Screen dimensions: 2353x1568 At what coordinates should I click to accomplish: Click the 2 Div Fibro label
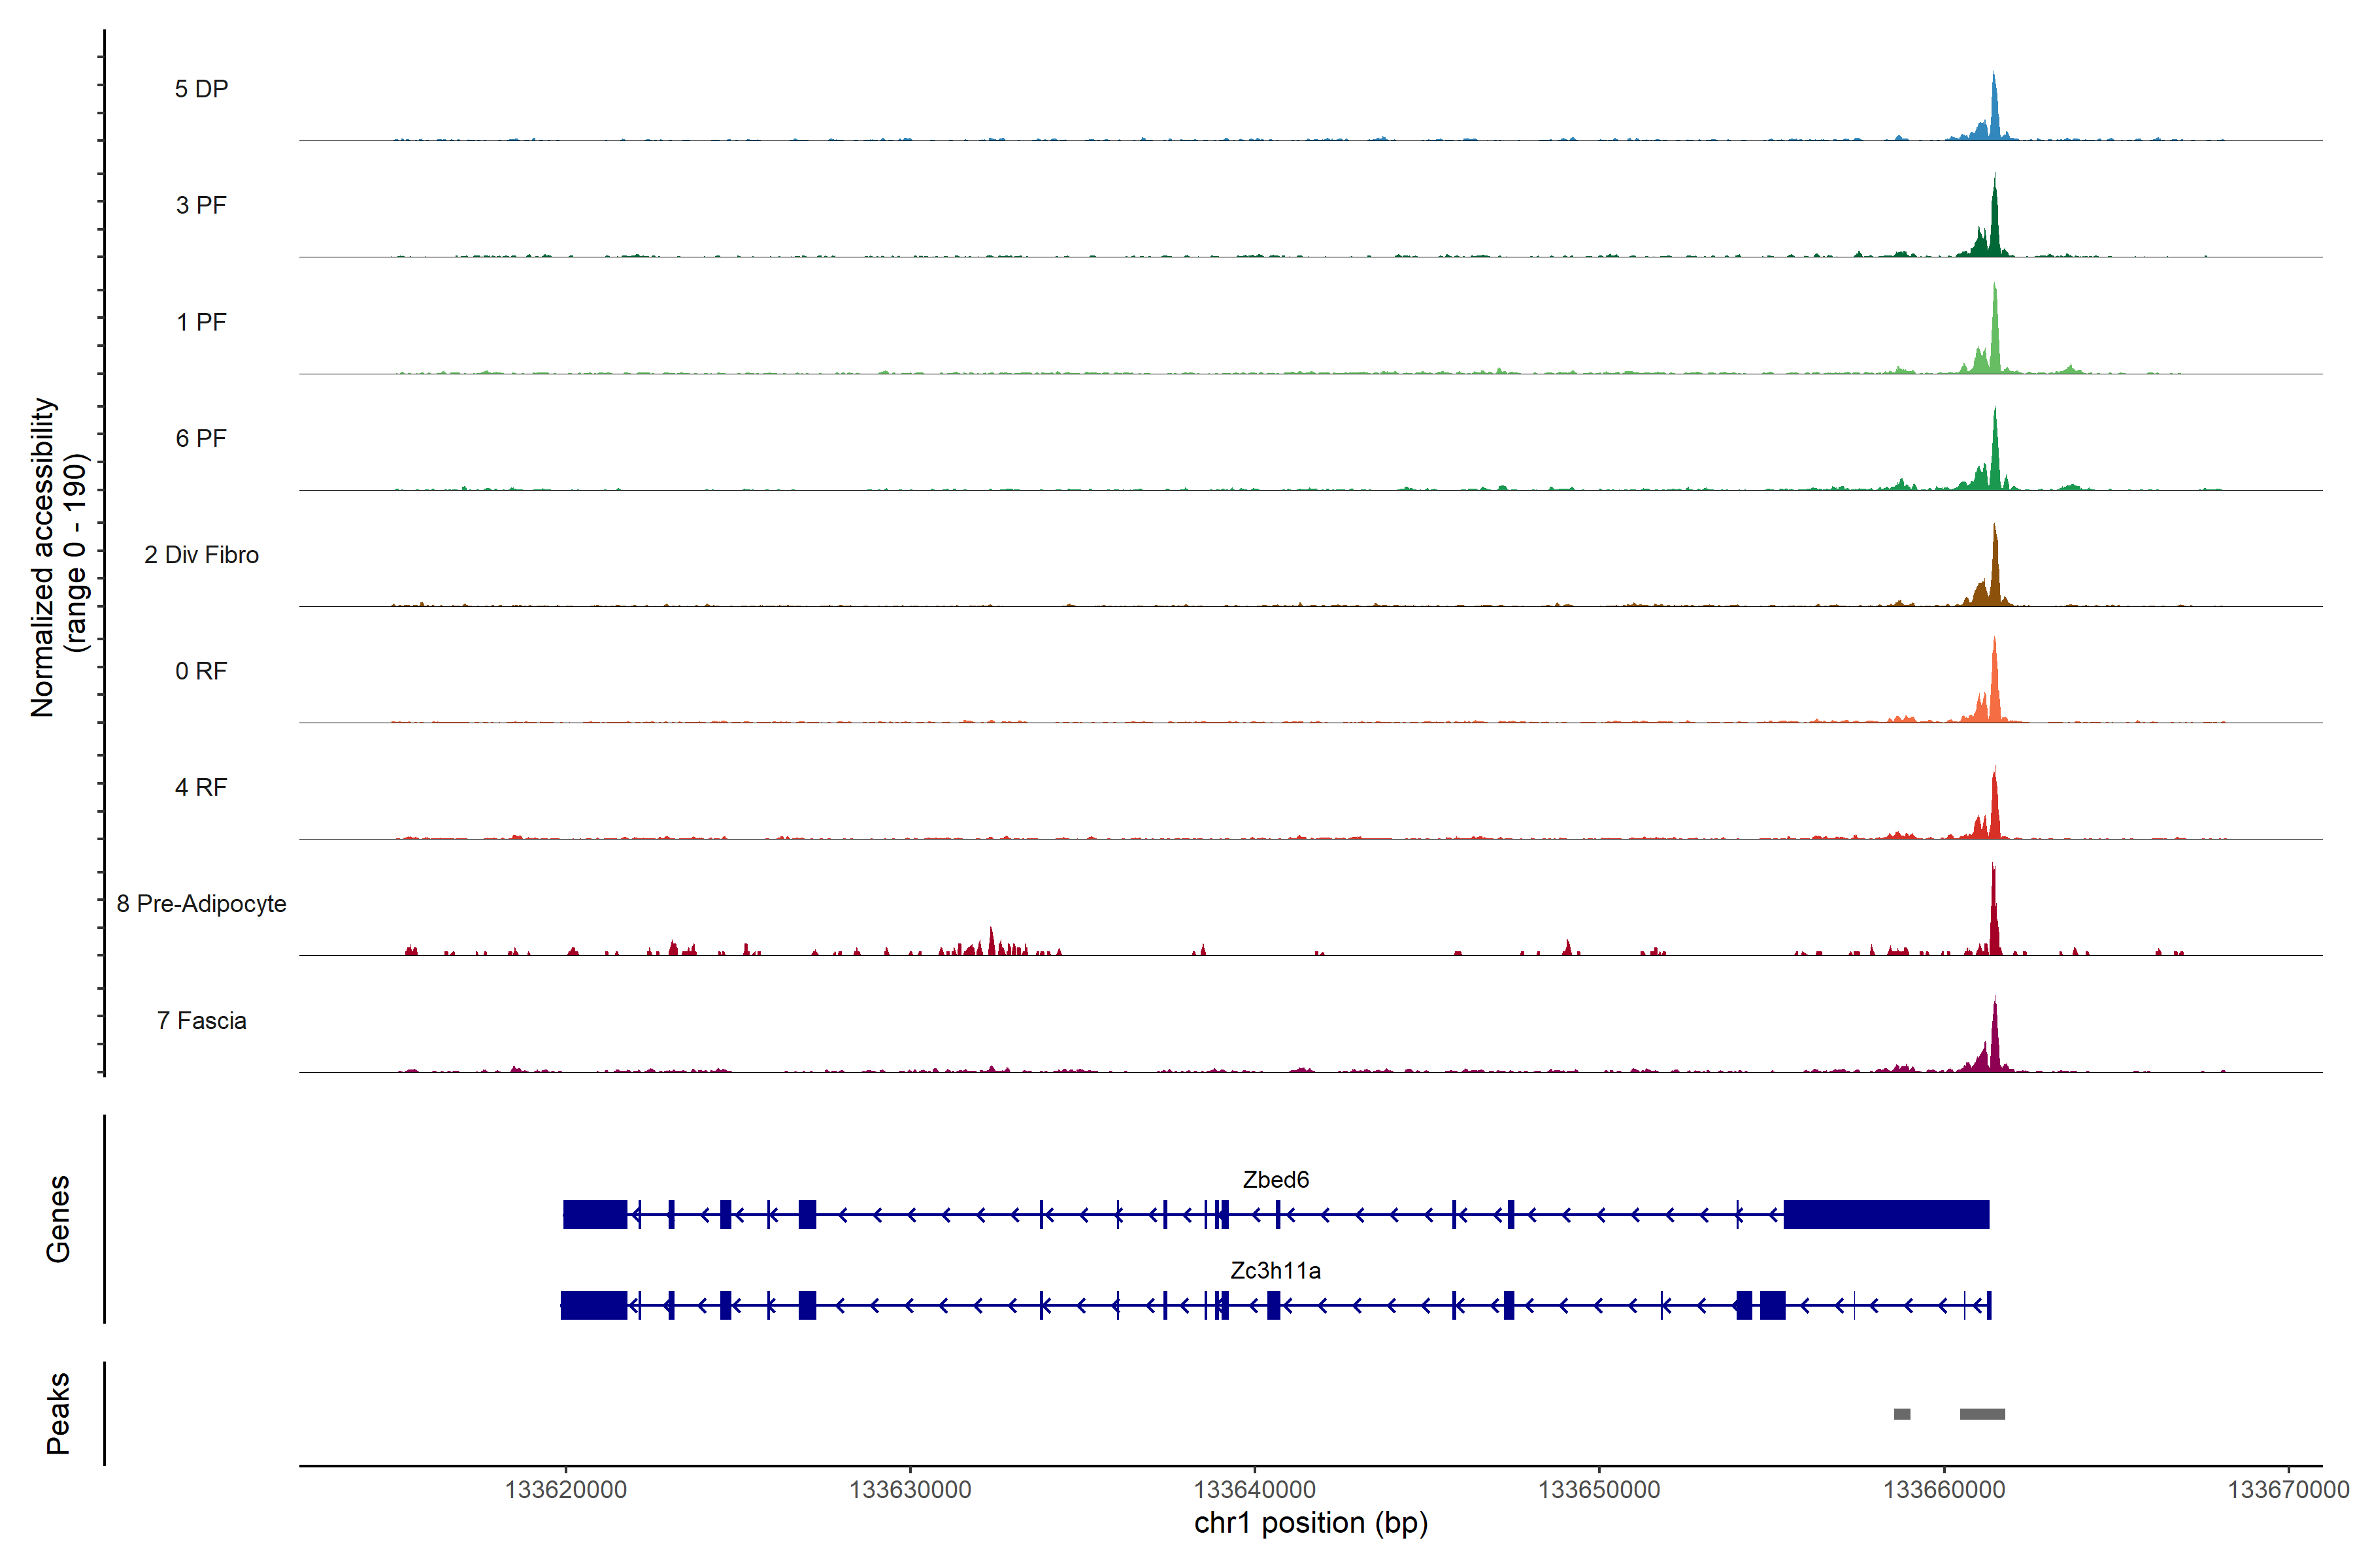201,555
